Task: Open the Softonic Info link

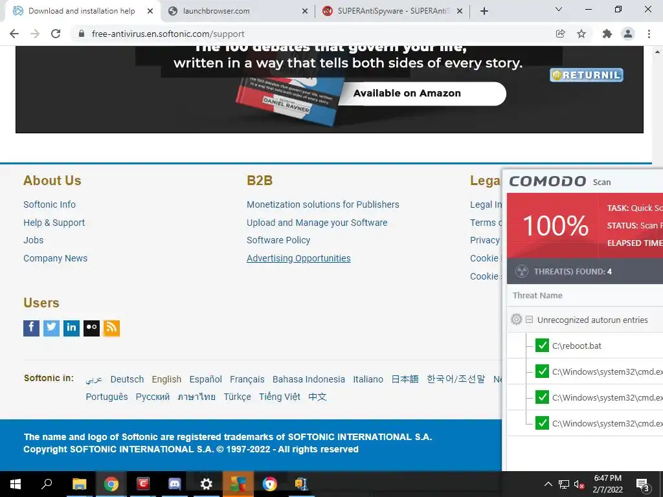Action: 49,204
